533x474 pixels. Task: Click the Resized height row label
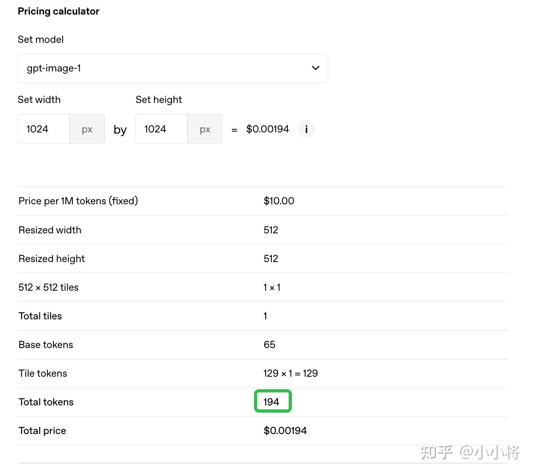point(52,259)
